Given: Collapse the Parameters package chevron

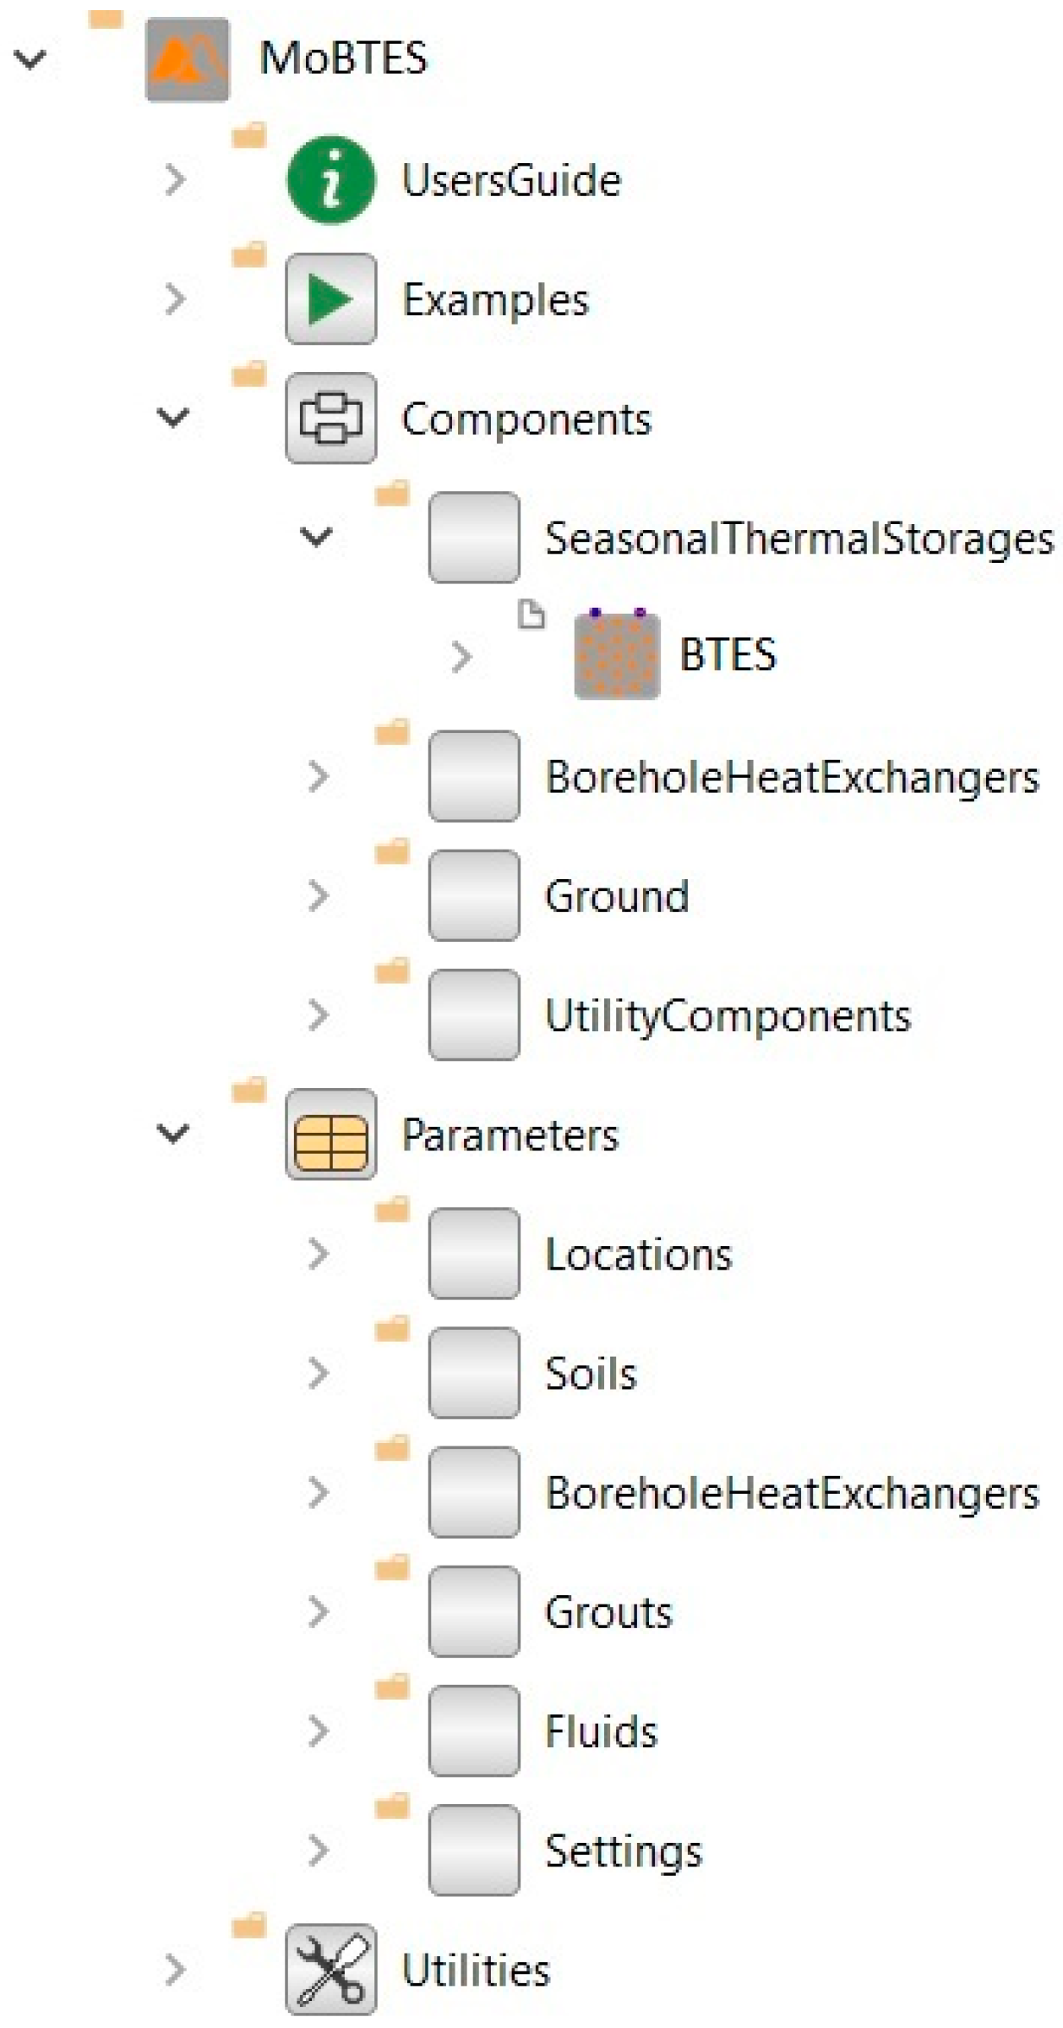Looking at the screenshot, I should tap(174, 1134).
